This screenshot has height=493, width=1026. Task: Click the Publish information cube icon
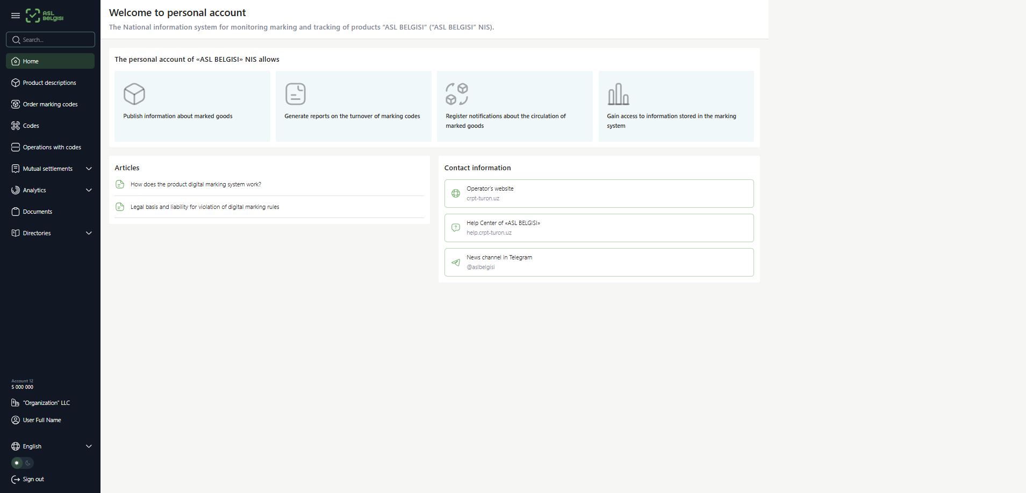pos(134,94)
